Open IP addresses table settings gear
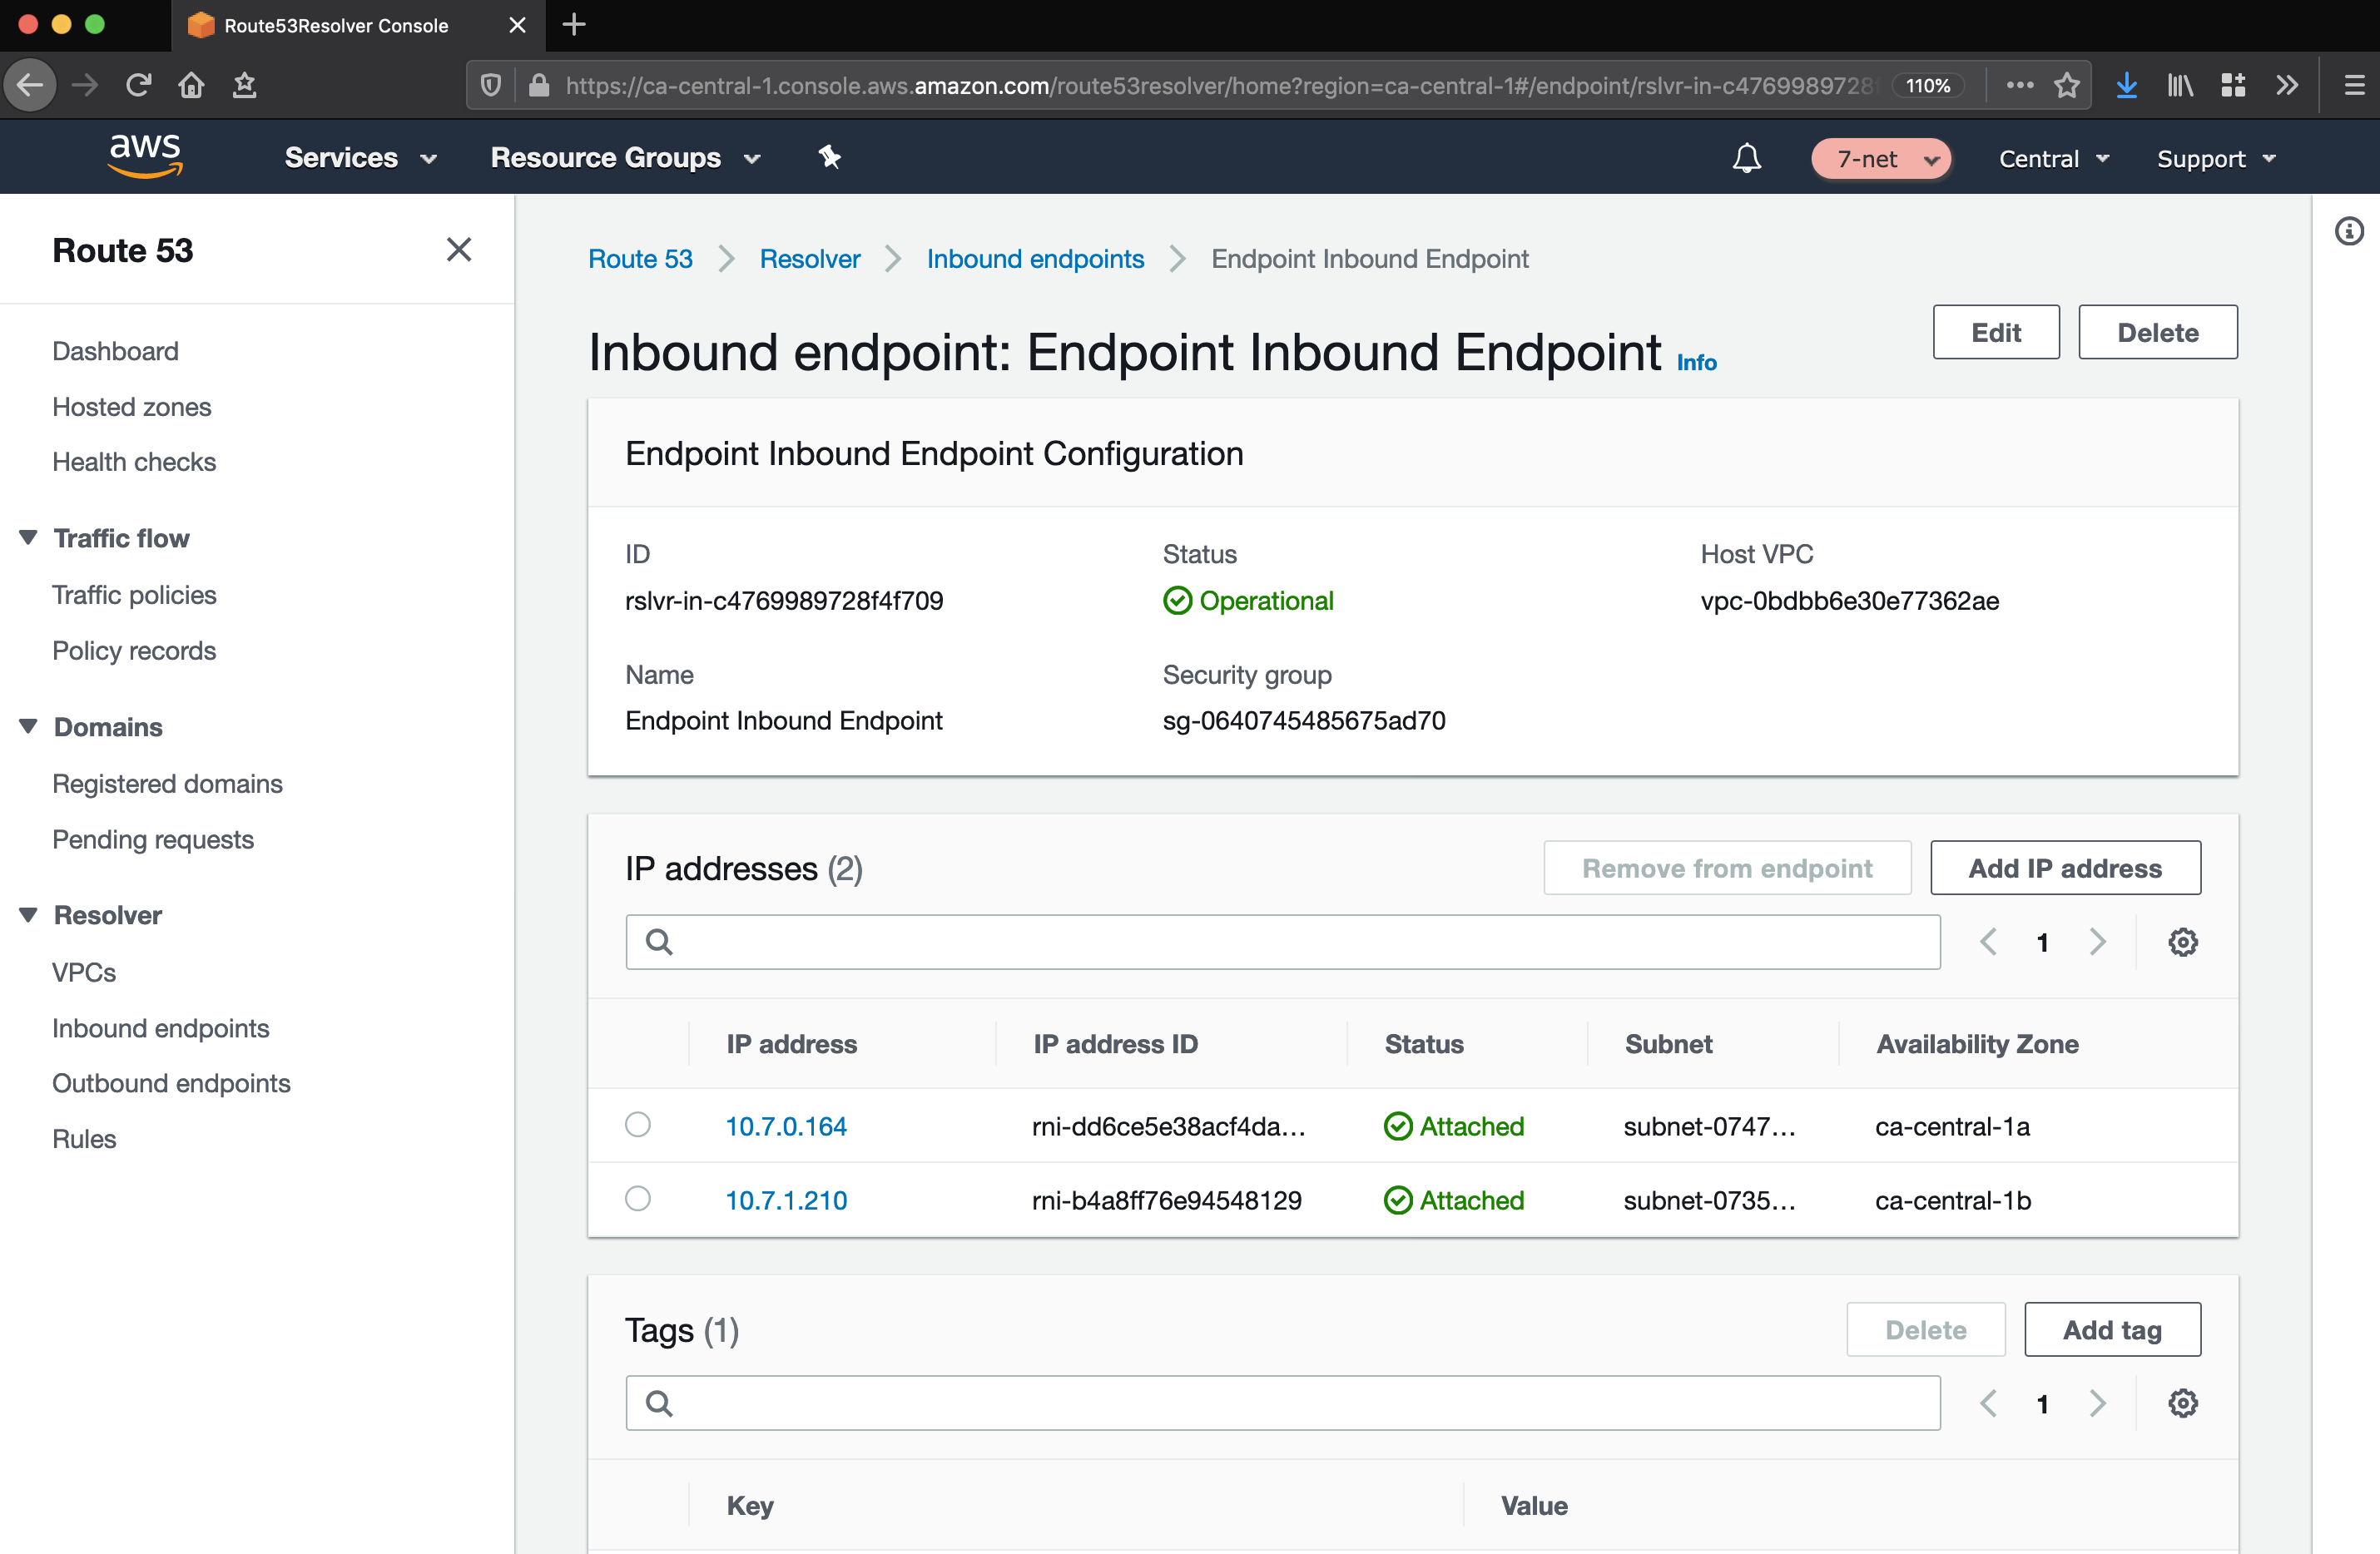The image size is (2380, 1554). click(x=2182, y=942)
